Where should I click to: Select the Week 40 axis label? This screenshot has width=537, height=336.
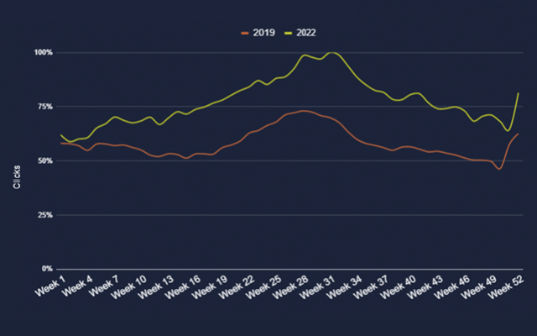tap(398, 287)
